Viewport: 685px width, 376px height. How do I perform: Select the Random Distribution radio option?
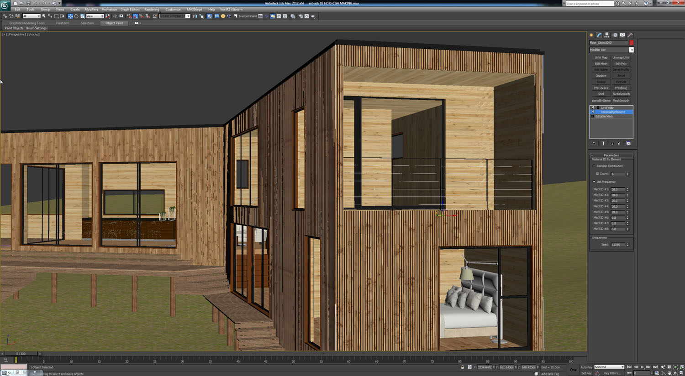click(x=594, y=166)
